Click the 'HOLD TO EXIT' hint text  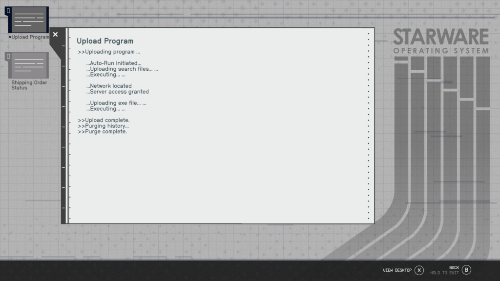point(444,273)
